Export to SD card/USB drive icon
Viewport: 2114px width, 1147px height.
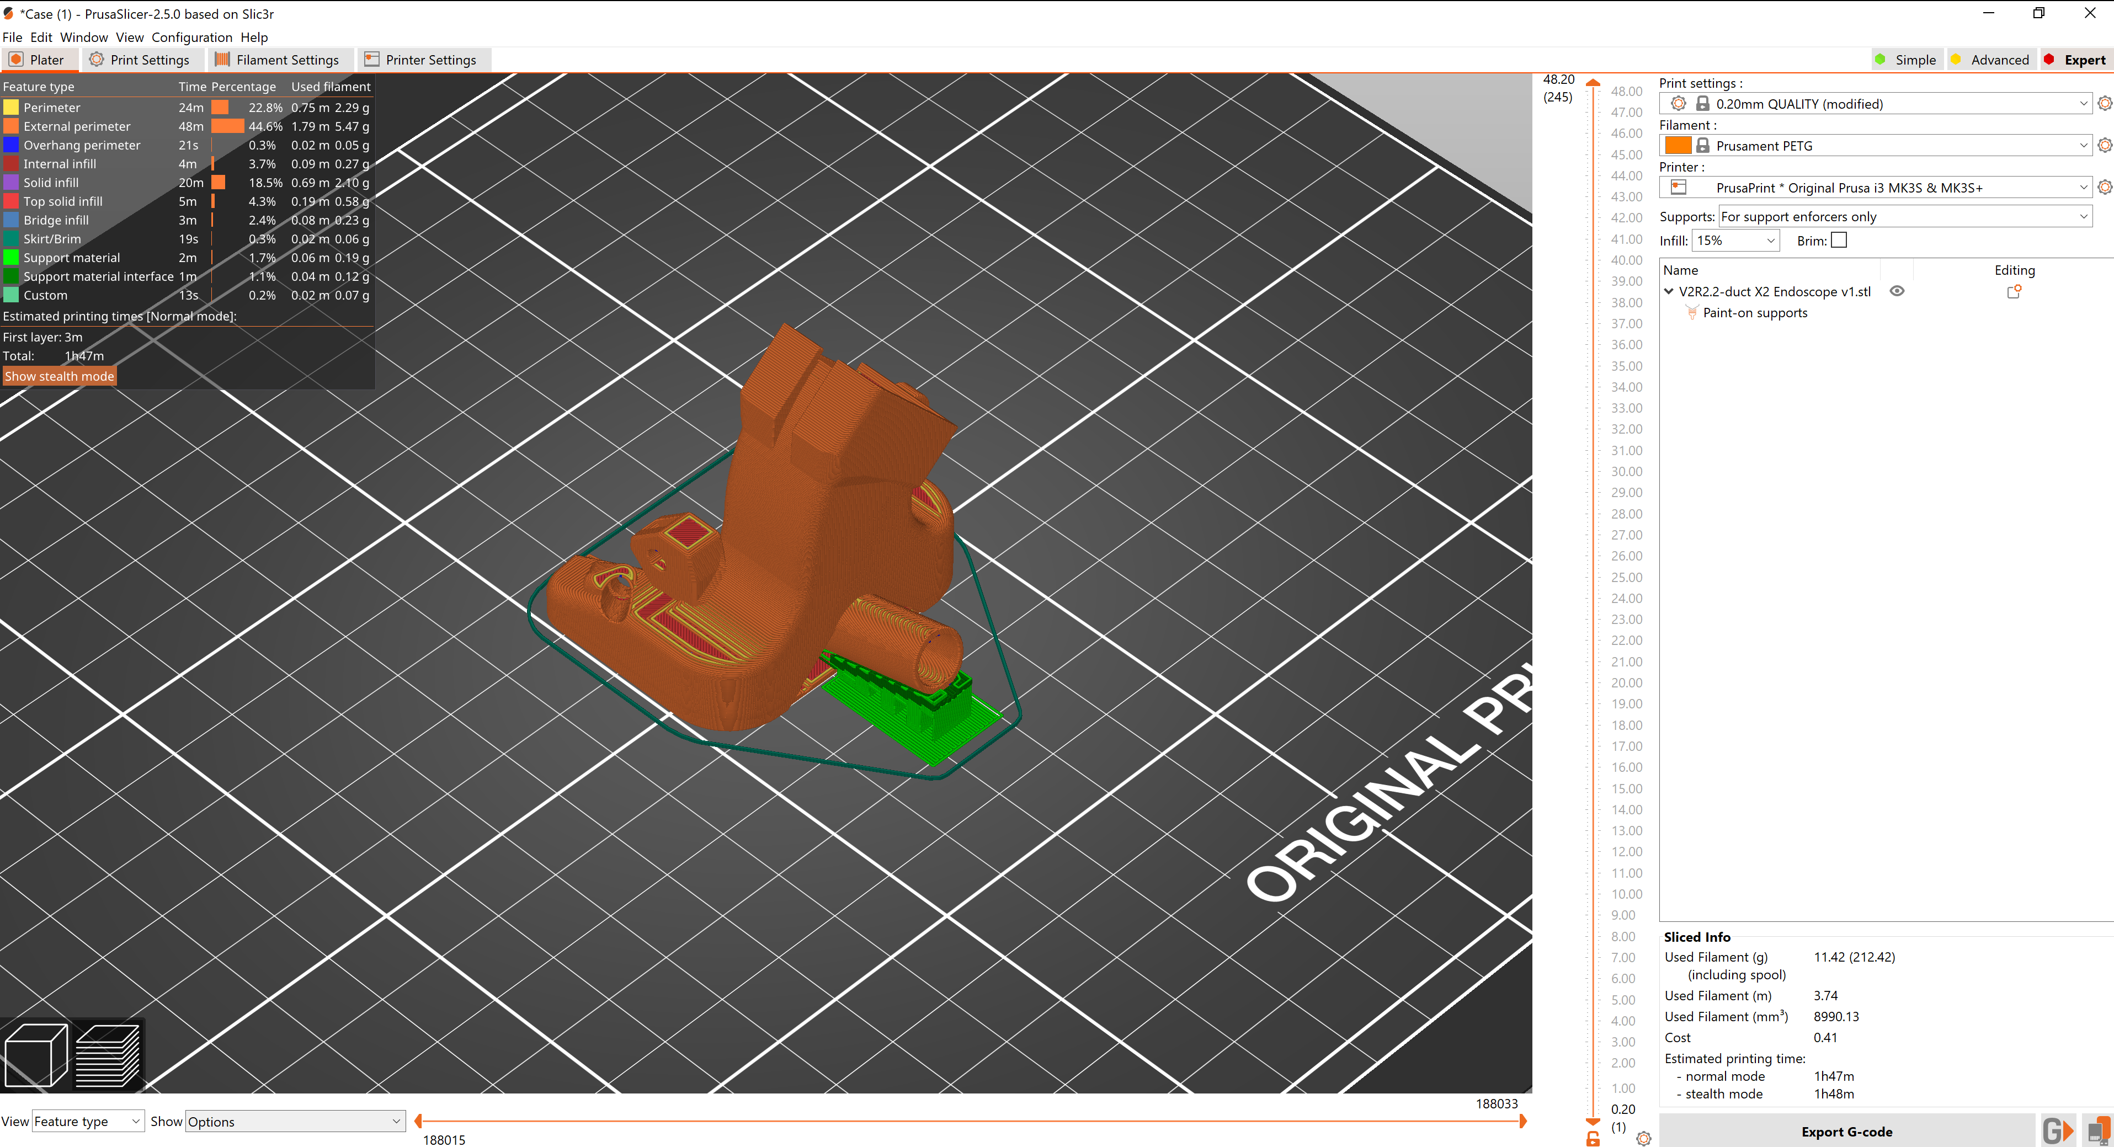tap(2097, 1130)
